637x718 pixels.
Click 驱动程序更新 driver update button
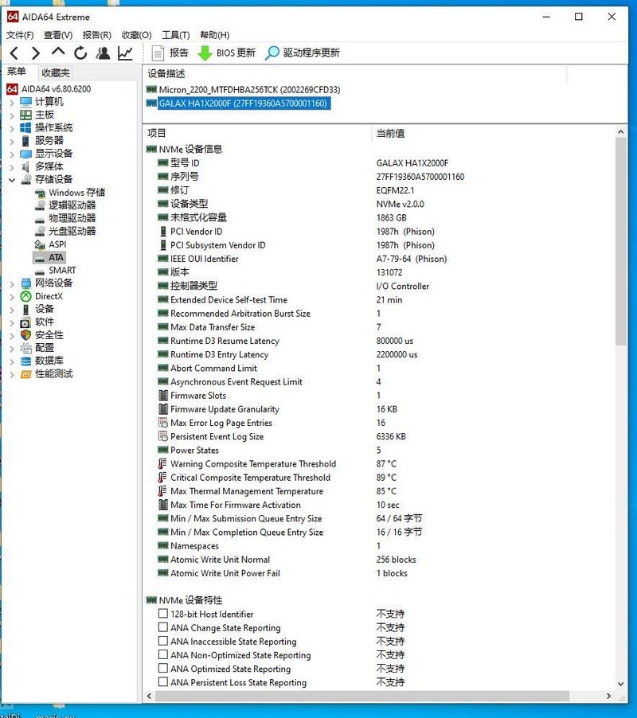click(x=303, y=53)
